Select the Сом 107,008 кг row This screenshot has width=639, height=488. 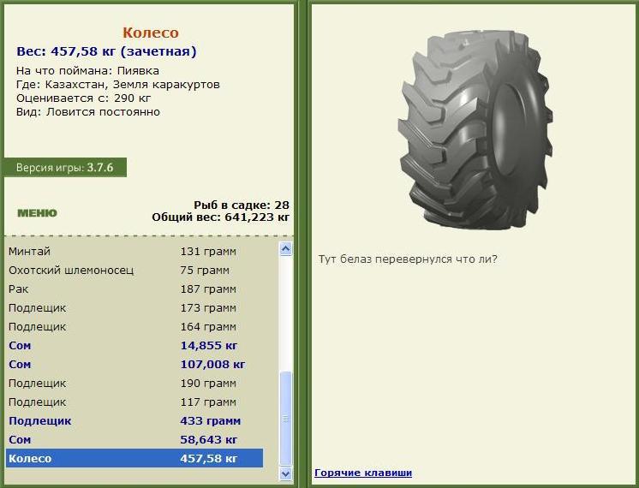pyautogui.click(x=134, y=364)
